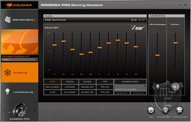Click the Abbrechen X icon
The width and height of the screenshot is (191, 122).
180,110
